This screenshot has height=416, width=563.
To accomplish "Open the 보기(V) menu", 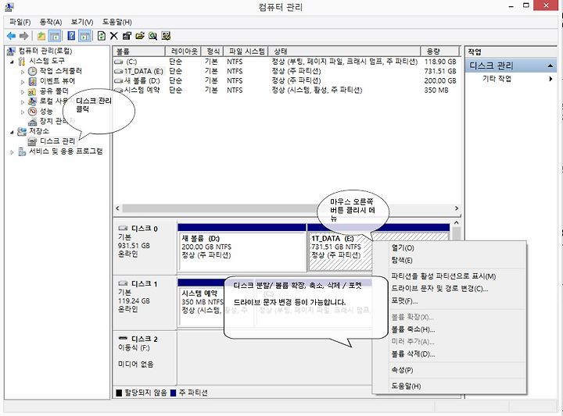I will click(82, 22).
